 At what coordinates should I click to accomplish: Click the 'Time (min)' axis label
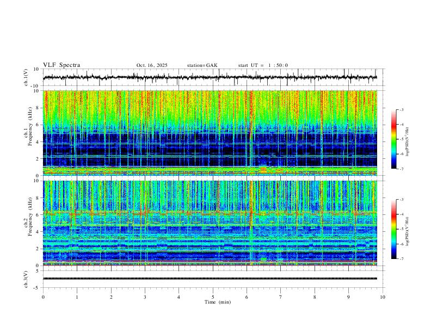click(x=218, y=302)
